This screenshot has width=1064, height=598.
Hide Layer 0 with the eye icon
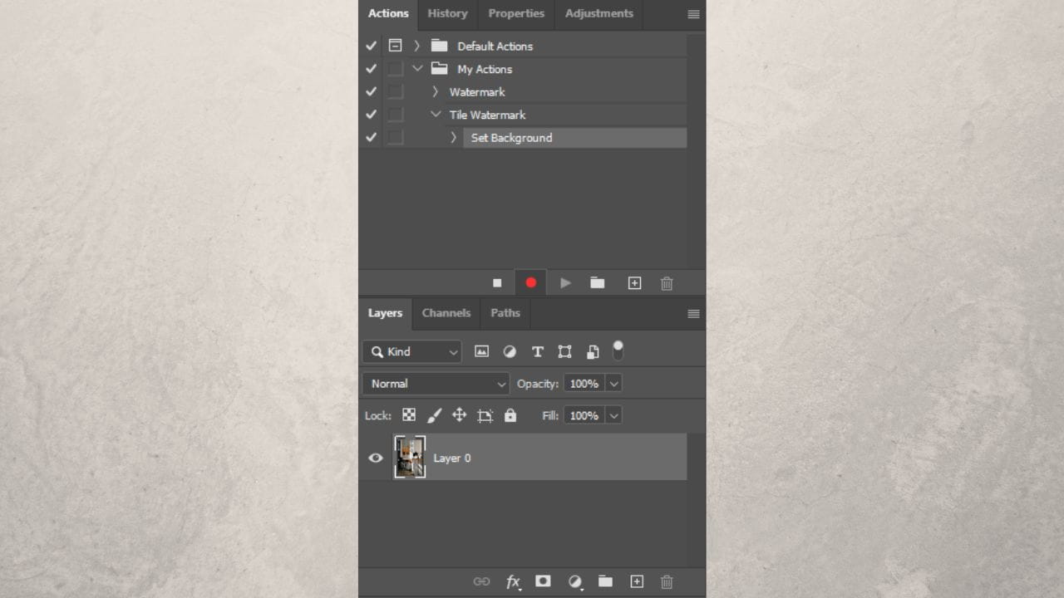pyautogui.click(x=376, y=458)
